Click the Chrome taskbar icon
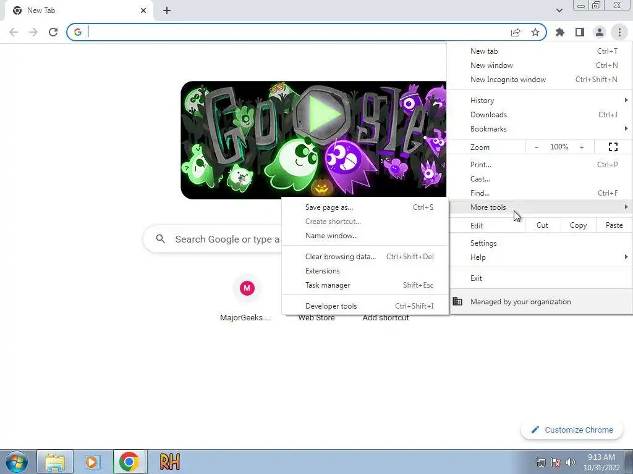 (129, 462)
